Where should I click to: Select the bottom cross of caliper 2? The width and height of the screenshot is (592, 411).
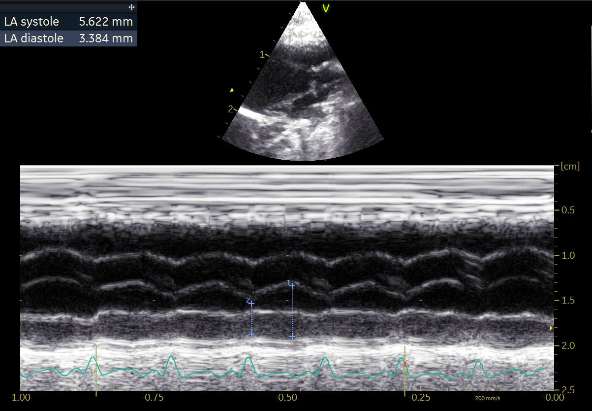point(251,334)
